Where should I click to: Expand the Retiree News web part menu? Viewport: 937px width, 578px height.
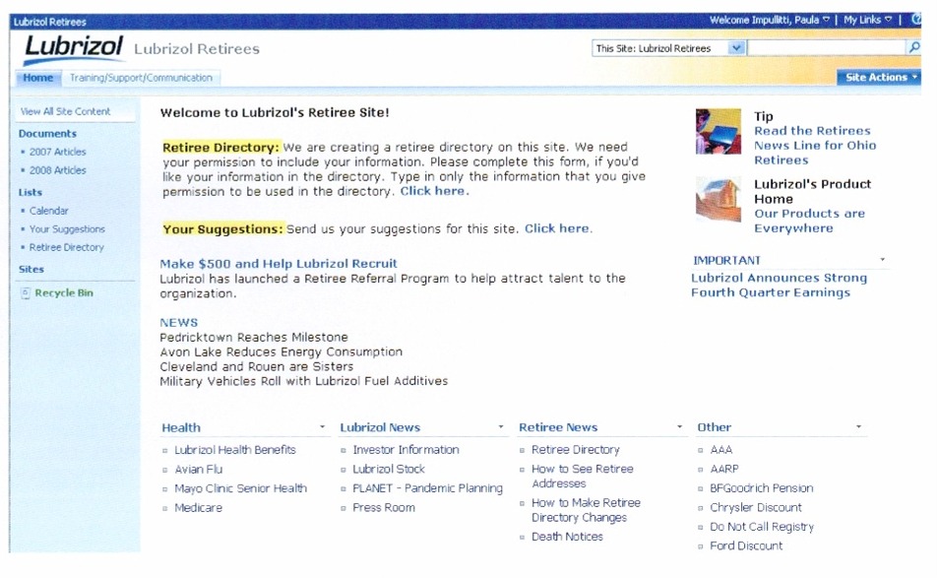679,427
